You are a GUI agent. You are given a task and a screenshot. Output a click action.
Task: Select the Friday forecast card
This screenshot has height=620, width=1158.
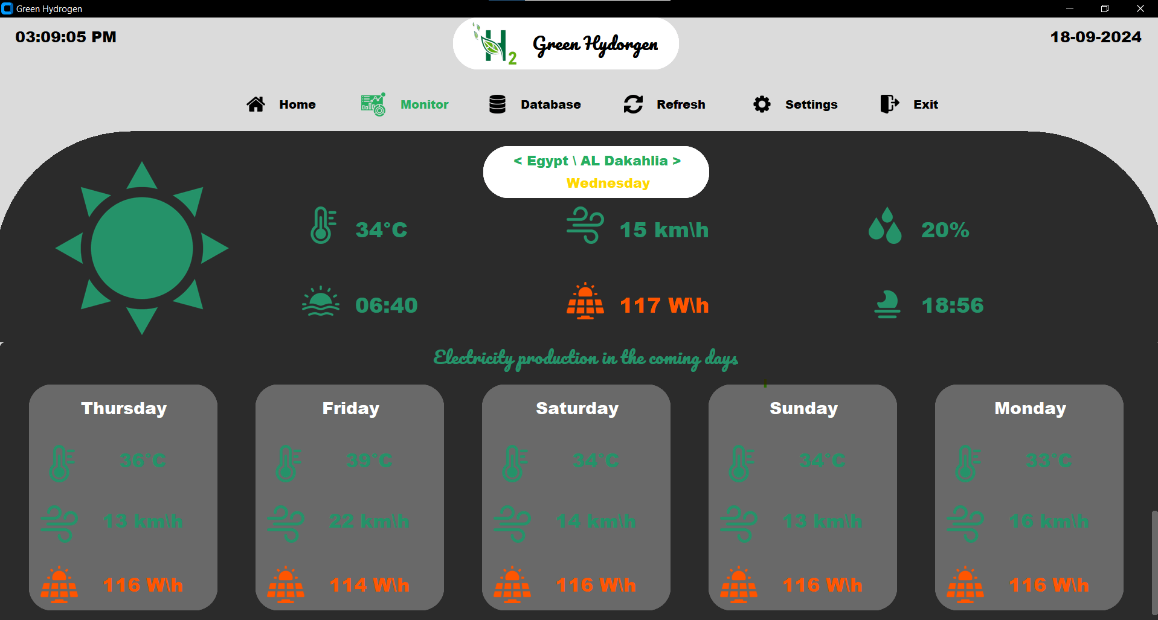click(350, 497)
